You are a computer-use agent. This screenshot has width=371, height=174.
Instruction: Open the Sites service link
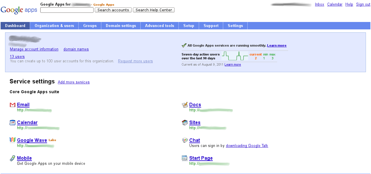195,123
